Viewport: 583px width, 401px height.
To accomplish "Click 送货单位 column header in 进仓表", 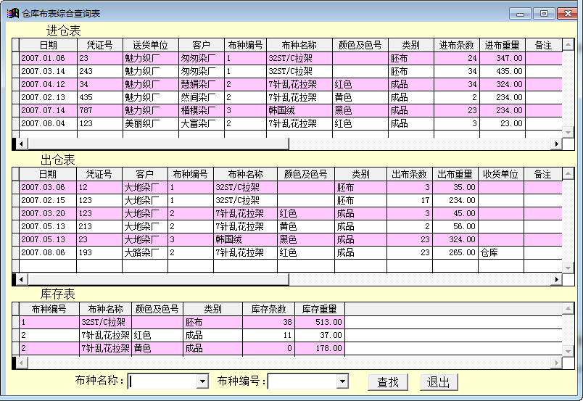I will coord(151,45).
